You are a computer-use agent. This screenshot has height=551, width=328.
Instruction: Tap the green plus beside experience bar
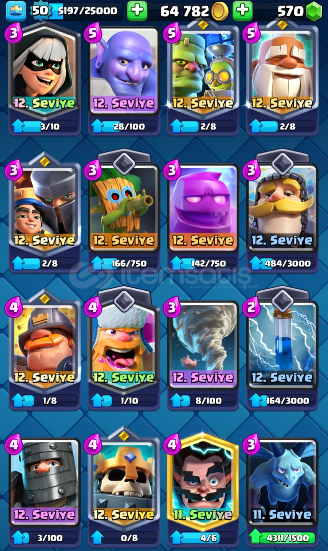[x=137, y=11]
